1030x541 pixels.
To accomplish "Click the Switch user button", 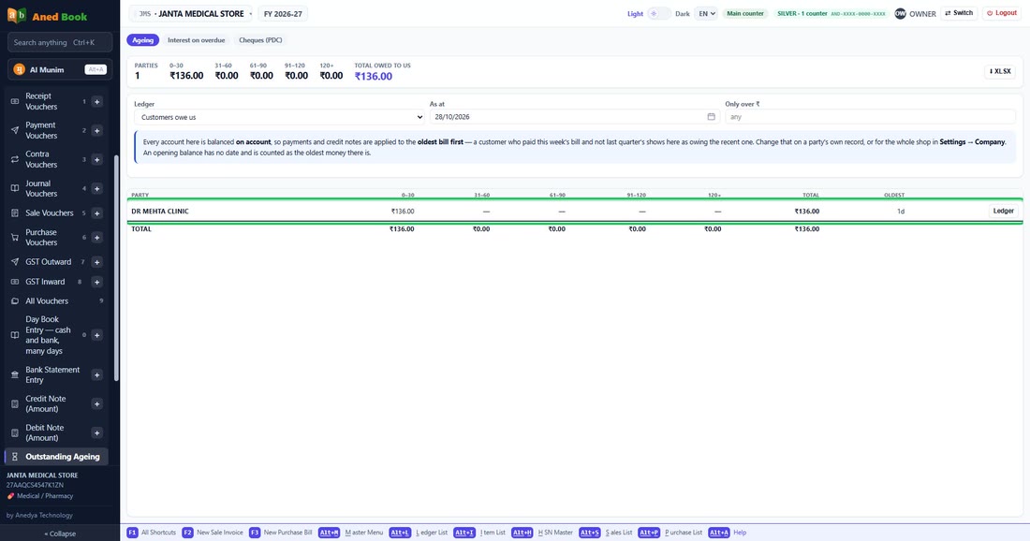I will tap(959, 13).
